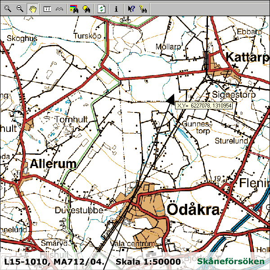Image resolution: width=270 pixels, height=270 pixels.
Task: Choose the ruler distance measuring tool
Action: (47, 8)
